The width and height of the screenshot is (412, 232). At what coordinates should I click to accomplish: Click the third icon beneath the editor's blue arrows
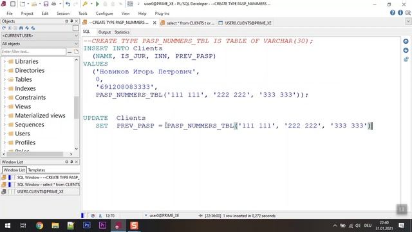[406, 59]
